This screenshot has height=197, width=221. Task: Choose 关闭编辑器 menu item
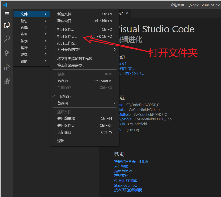point(85,118)
